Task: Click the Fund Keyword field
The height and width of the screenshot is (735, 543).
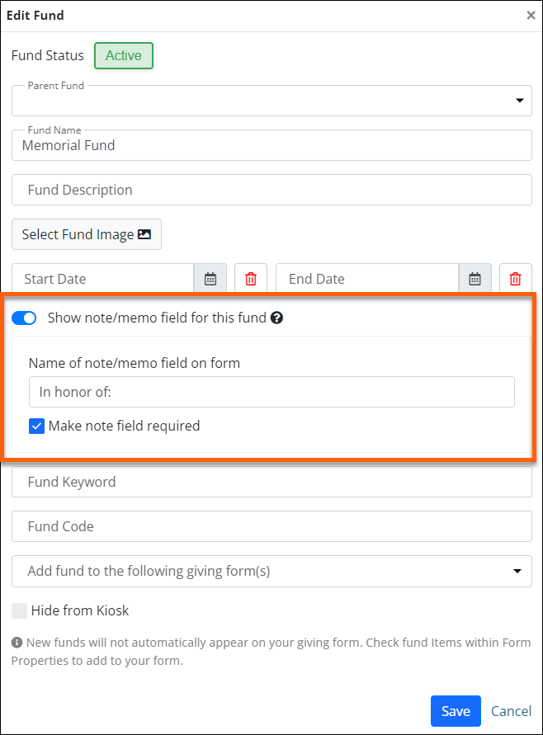Action: [x=271, y=482]
